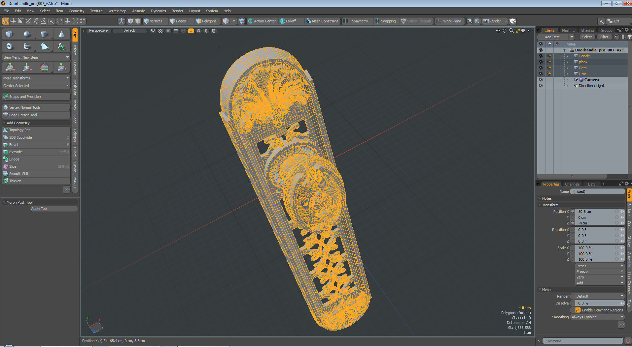Open viewport settings gear icon

[523, 31]
